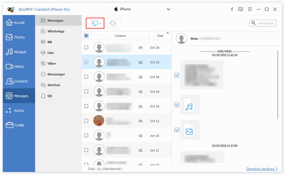The image size is (285, 175).
Task: Uncheck the image attachment checkbox
Action: [x=177, y=130]
